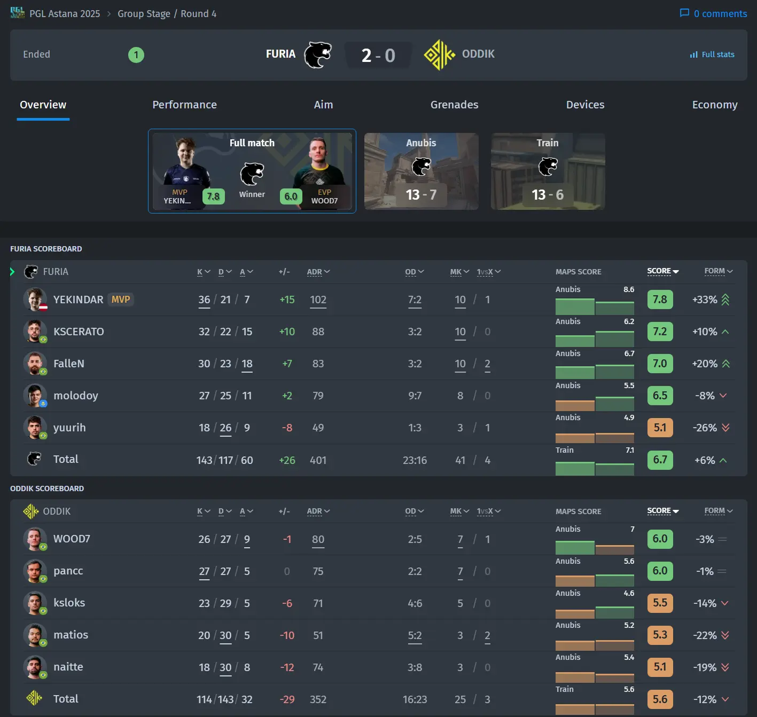
Task: Click the Full stats bar chart icon
Action: 693,54
